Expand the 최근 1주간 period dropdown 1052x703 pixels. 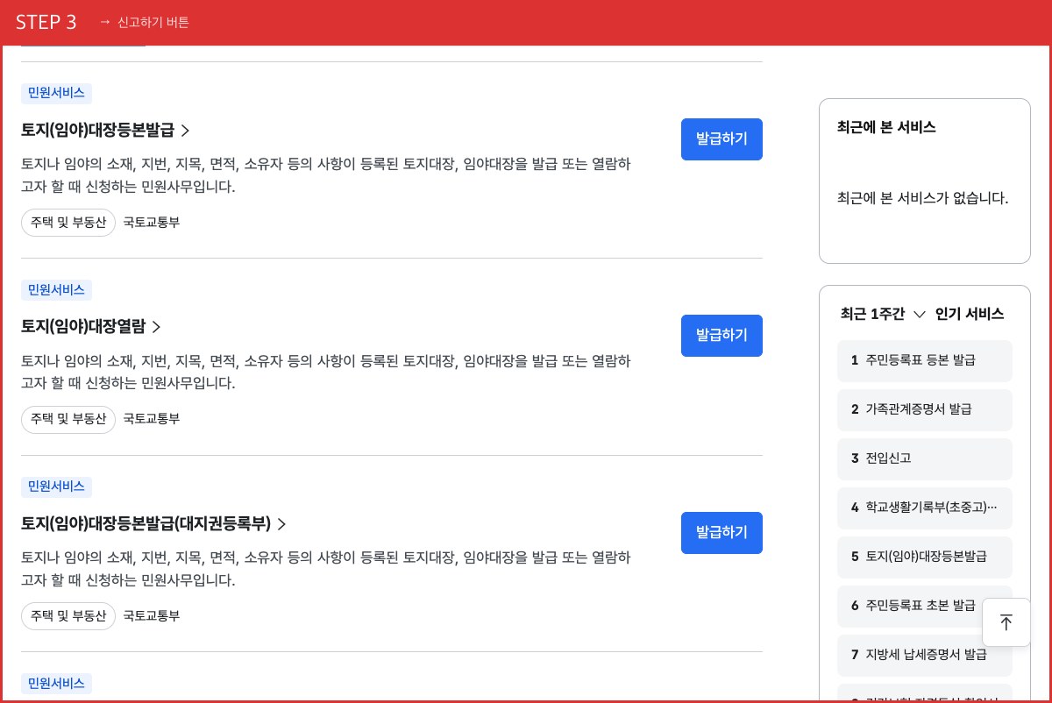coord(883,314)
